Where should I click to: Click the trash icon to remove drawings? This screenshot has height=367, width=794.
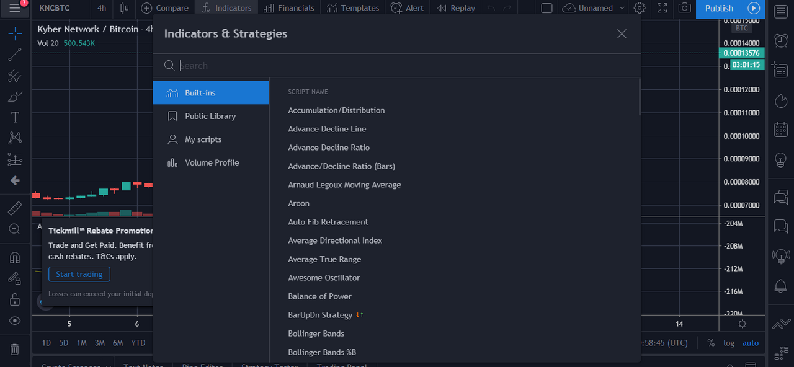[15, 349]
